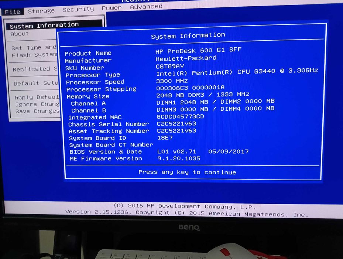The height and width of the screenshot is (259, 343).
Task: Click the Manufacturer label
Action: coord(88,61)
